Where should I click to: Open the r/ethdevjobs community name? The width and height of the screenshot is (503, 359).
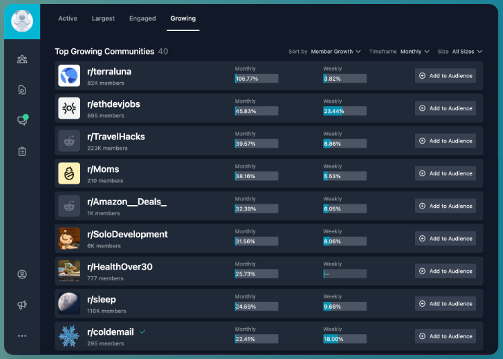point(113,104)
